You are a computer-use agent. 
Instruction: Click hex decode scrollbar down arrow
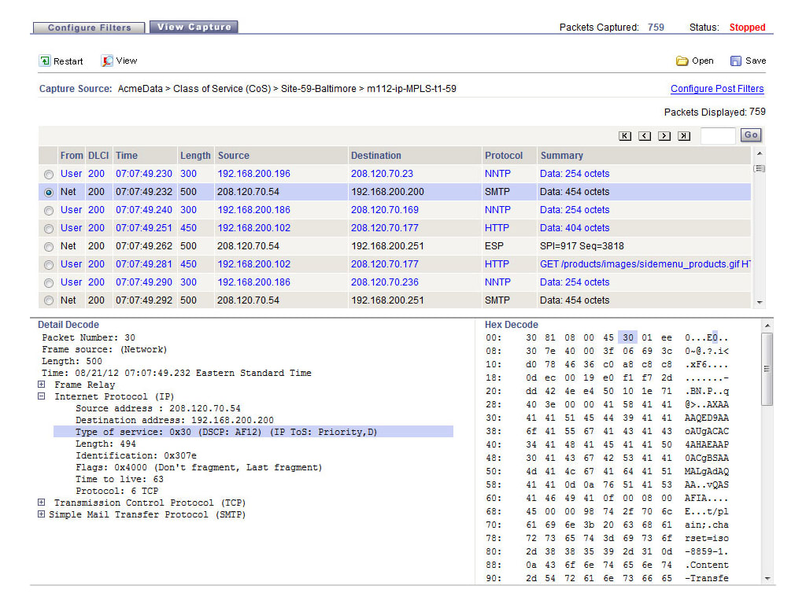[x=767, y=579]
